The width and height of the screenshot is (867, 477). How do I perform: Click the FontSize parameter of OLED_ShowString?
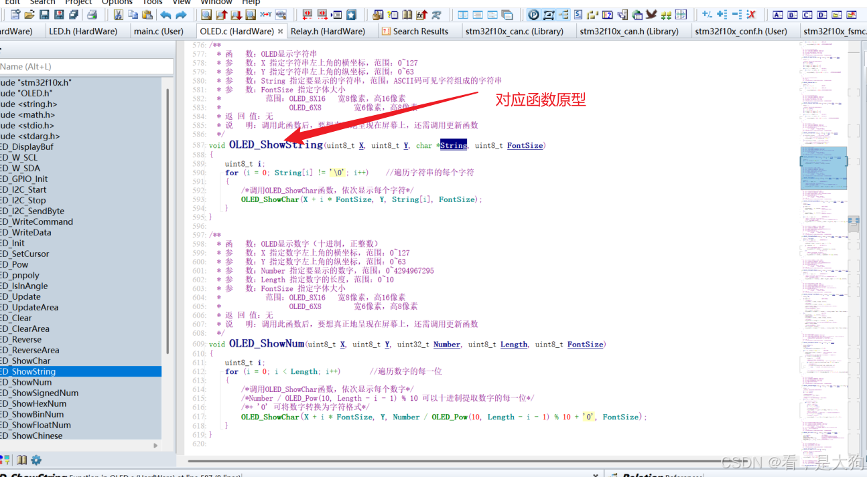click(x=525, y=145)
